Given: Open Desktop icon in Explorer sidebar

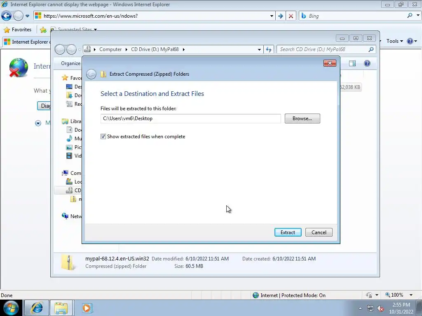Looking at the screenshot, I should (69, 86).
